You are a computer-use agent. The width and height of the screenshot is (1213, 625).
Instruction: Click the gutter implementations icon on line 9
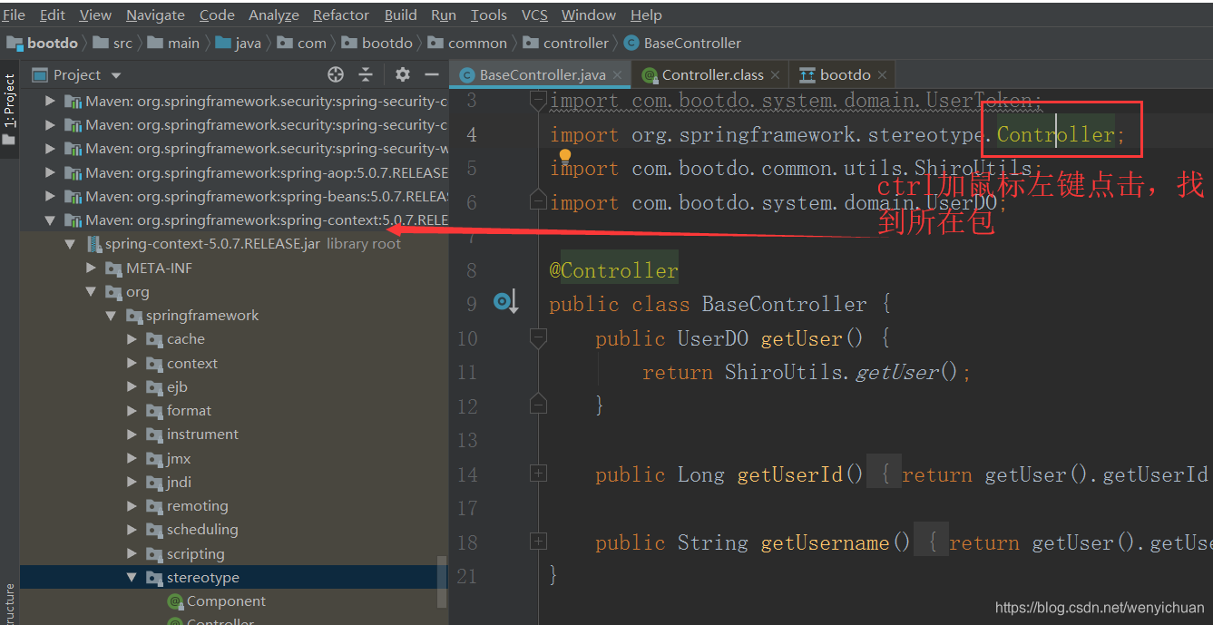pos(505,302)
